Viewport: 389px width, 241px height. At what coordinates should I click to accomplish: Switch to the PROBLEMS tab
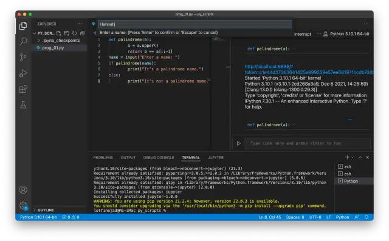click(x=103, y=157)
